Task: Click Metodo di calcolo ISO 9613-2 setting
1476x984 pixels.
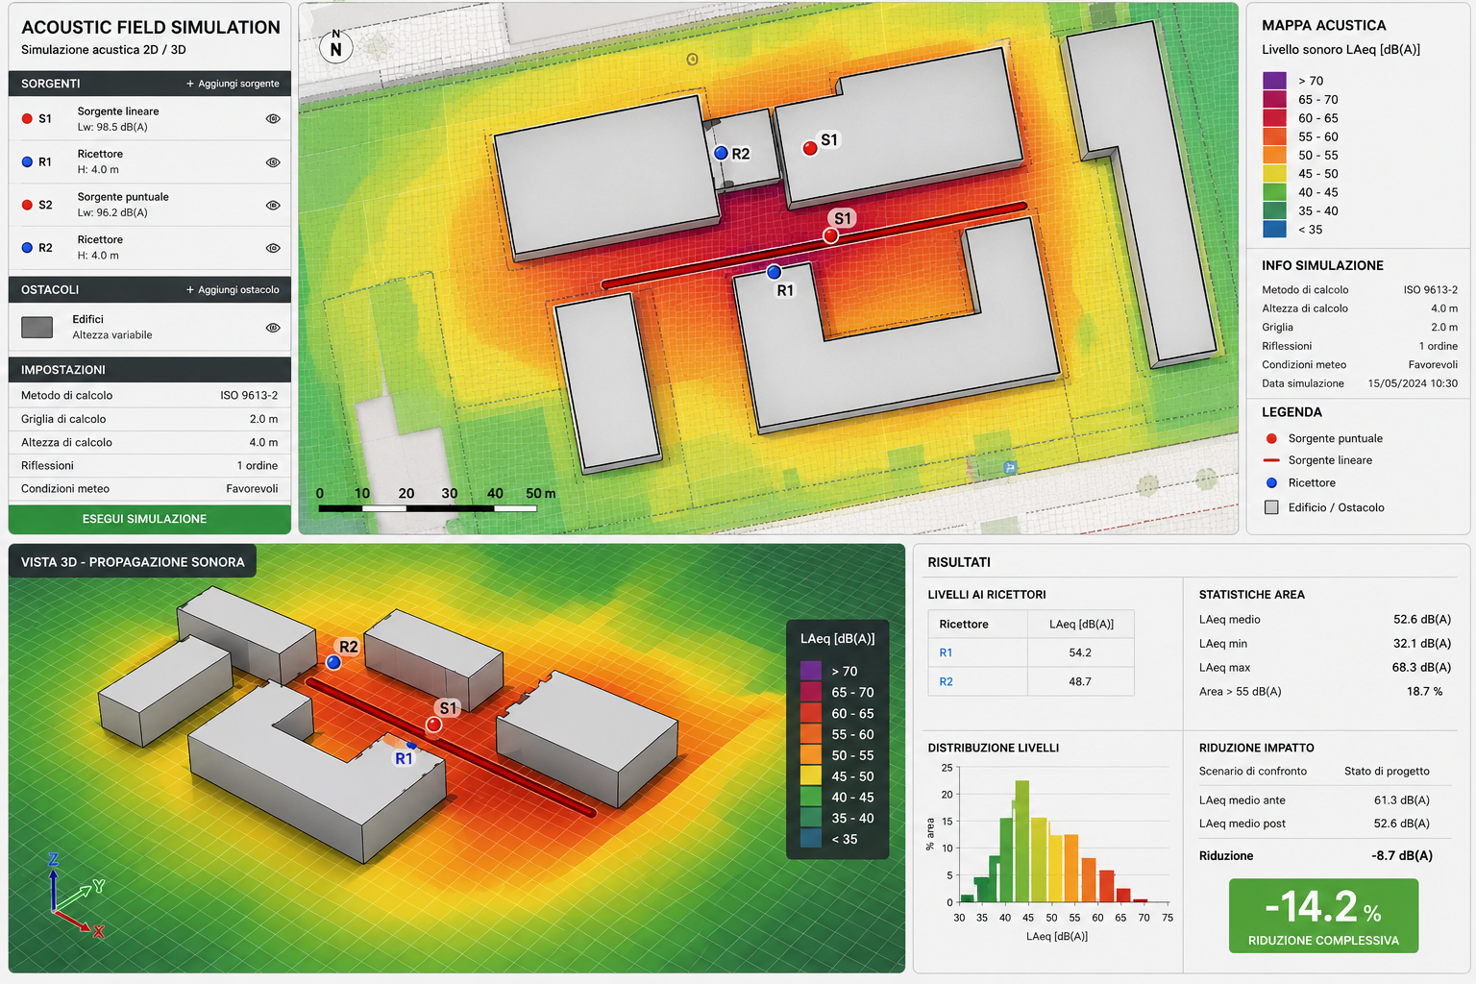Action: pos(150,395)
